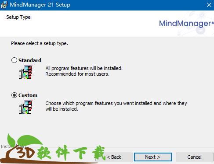214x164 pixels.
Task: Click 'Choose which program features' description
Action: point(116,106)
